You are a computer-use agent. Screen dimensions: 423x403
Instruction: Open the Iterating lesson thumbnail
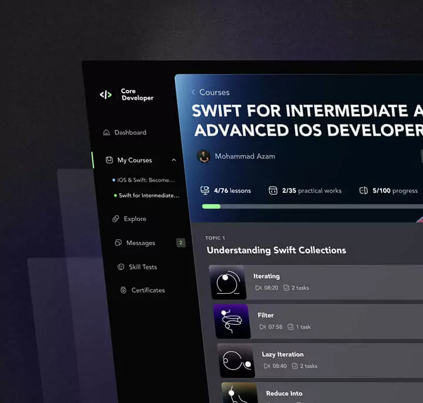(228, 283)
